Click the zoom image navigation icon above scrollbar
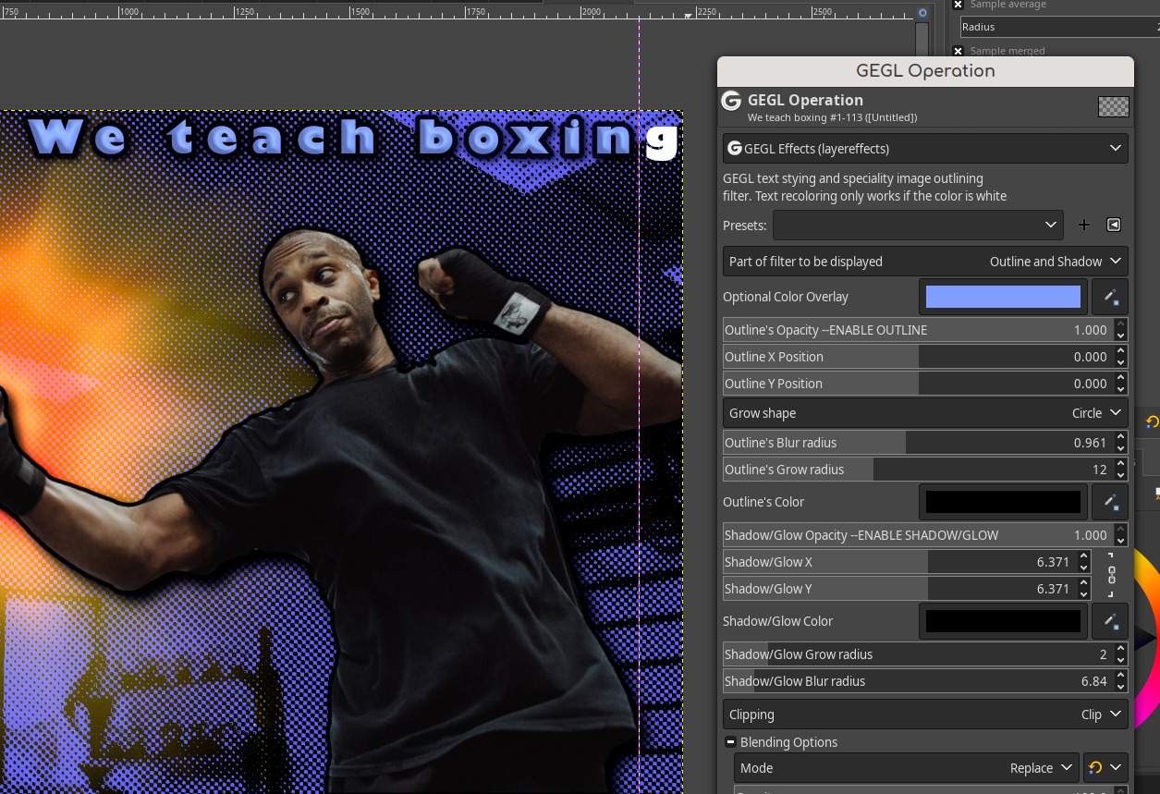This screenshot has width=1160, height=794. pos(922,13)
